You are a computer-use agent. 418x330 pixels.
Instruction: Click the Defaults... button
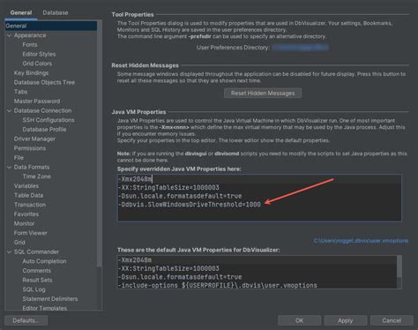[26, 320]
